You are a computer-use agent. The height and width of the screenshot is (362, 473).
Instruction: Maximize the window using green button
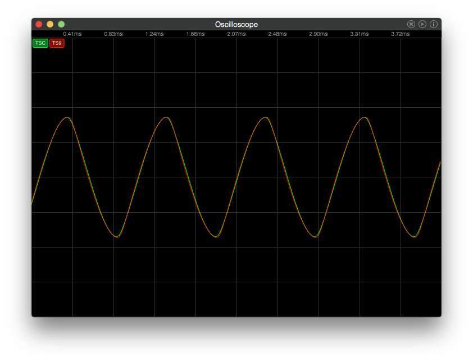61,24
